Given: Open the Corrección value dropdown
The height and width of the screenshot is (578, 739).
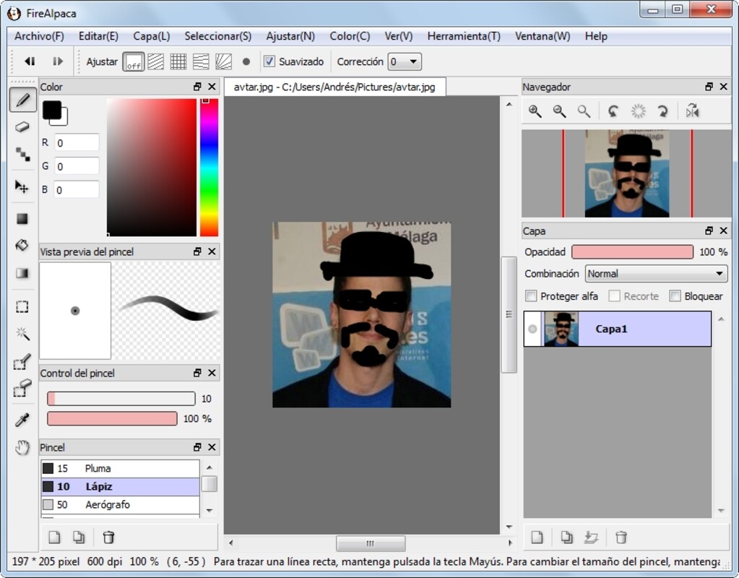Looking at the screenshot, I should [405, 62].
